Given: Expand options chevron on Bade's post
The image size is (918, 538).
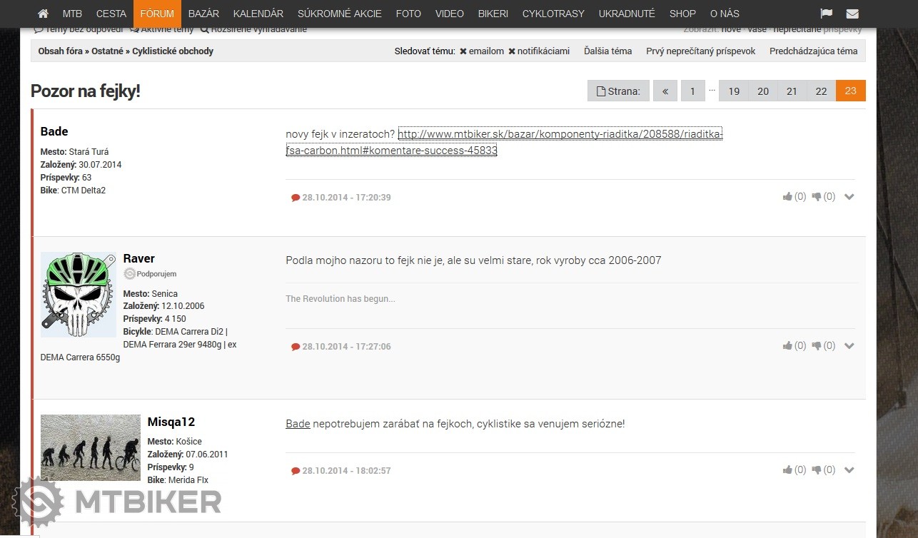Looking at the screenshot, I should pos(849,197).
